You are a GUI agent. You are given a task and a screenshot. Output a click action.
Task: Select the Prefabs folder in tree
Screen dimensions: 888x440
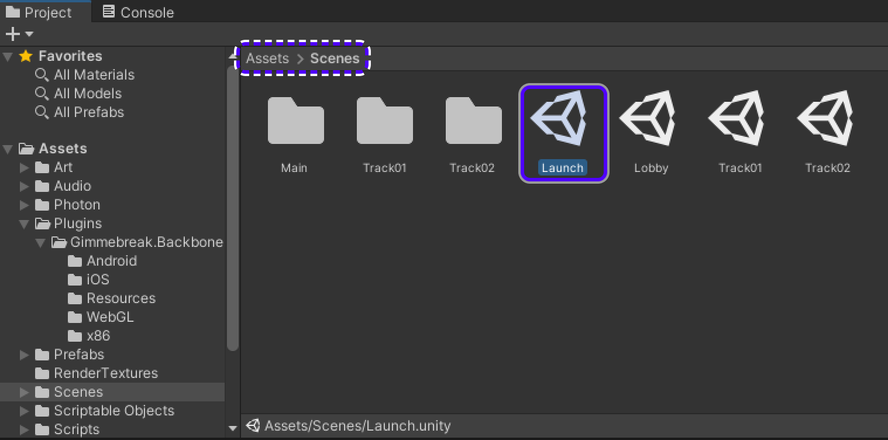click(70, 355)
